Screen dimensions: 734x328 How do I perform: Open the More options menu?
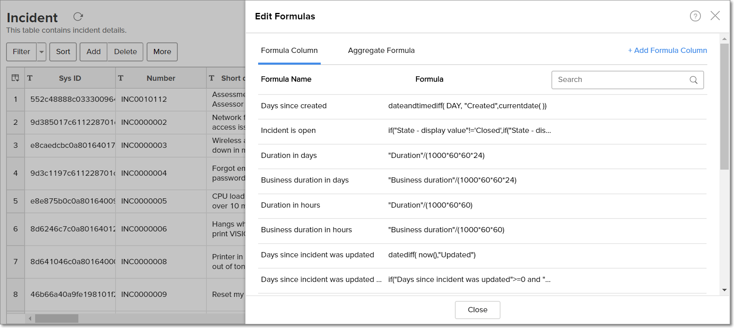point(162,52)
